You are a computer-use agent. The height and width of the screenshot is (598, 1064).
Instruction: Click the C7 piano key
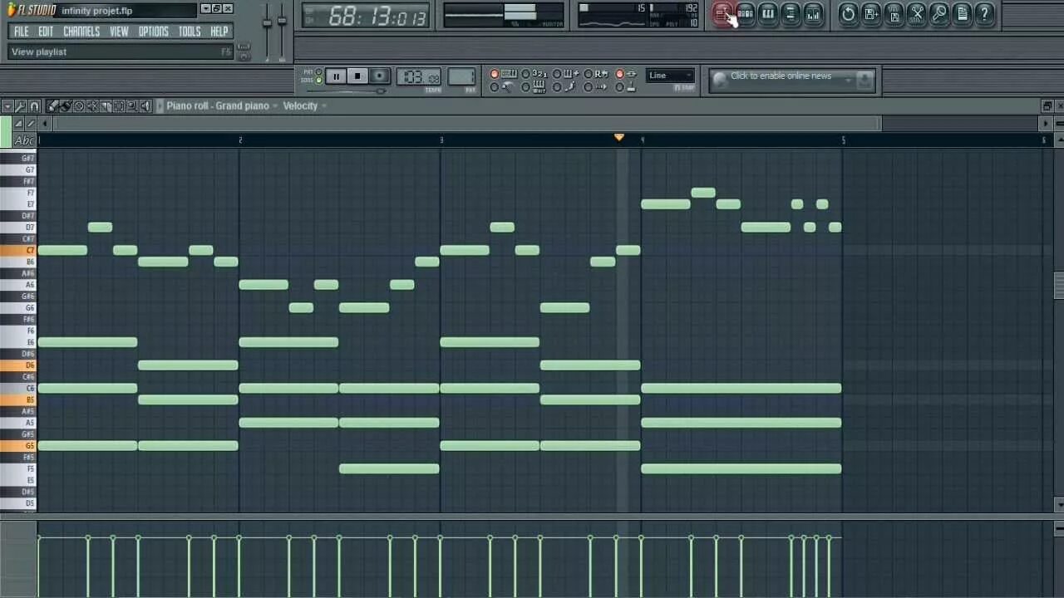(18, 250)
